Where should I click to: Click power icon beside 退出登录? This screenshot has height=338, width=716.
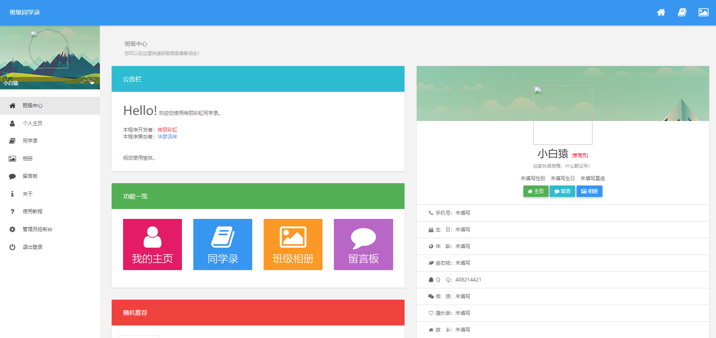[x=13, y=247]
